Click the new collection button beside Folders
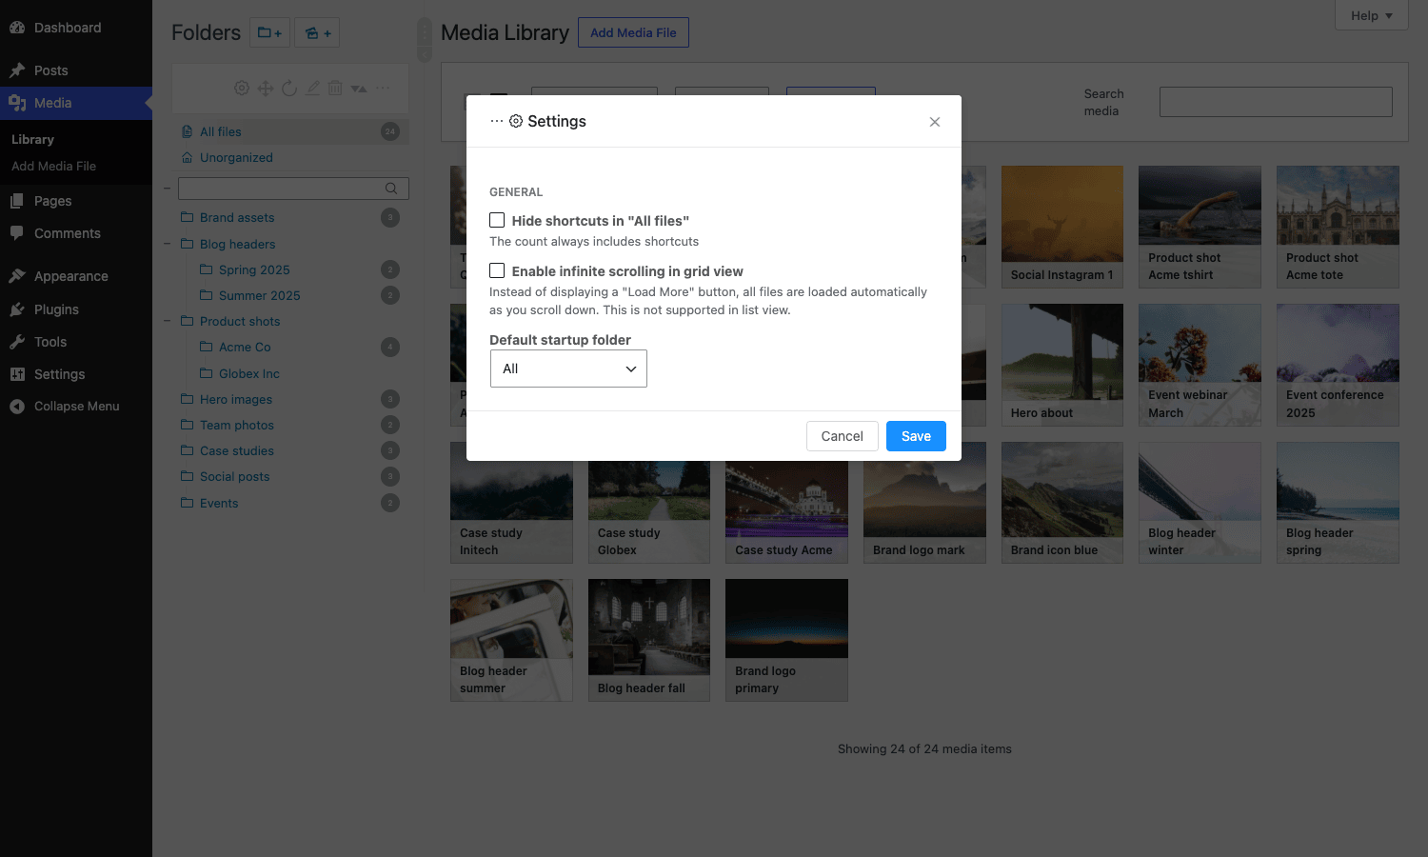The height and width of the screenshot is (857, 1428). tap(317, 32)
